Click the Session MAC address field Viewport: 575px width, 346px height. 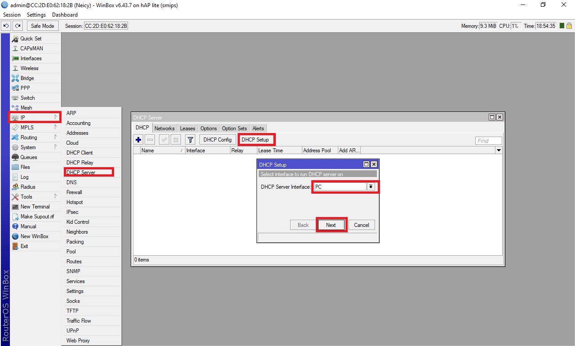[x=106, y=26]
